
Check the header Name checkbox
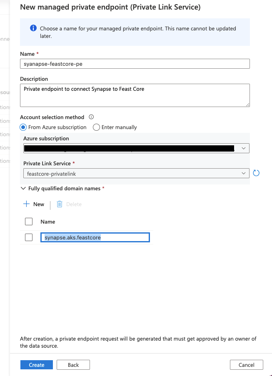pos(29,222)
